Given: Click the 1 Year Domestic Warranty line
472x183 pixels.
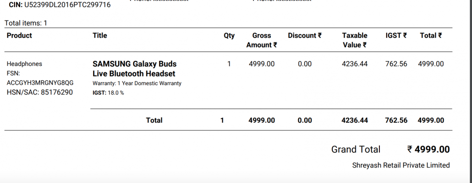Looking at the screenshot, I should pos(137,83).
